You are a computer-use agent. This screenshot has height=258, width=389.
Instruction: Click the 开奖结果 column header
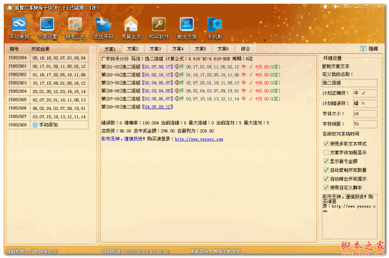(59, 49)
